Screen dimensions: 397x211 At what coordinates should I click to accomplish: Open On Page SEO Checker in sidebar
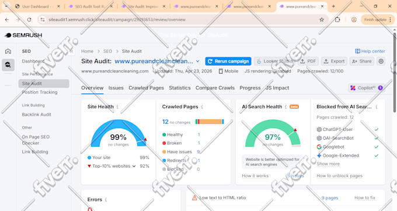[x=36, y=140]
